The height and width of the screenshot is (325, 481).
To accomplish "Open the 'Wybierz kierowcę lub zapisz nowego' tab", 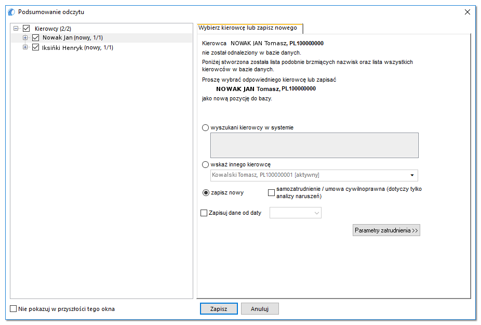I will [248, 28].
